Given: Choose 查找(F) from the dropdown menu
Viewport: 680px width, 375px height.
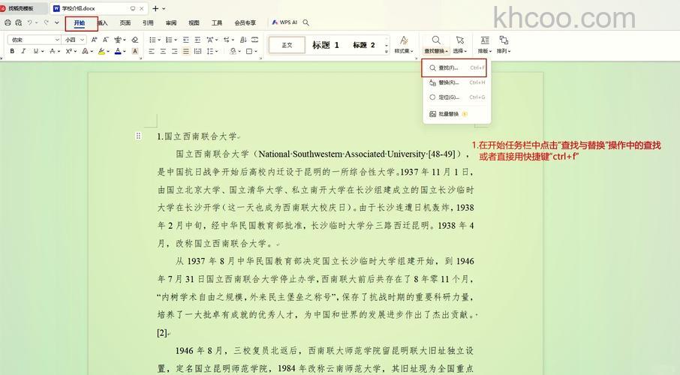Looking at the screenshot, I should pyautogui.click(x=453, y=67).
